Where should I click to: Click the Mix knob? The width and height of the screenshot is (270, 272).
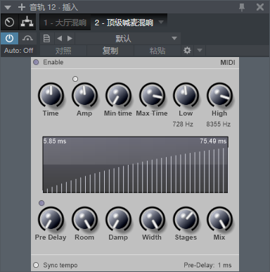click(219, 220)
